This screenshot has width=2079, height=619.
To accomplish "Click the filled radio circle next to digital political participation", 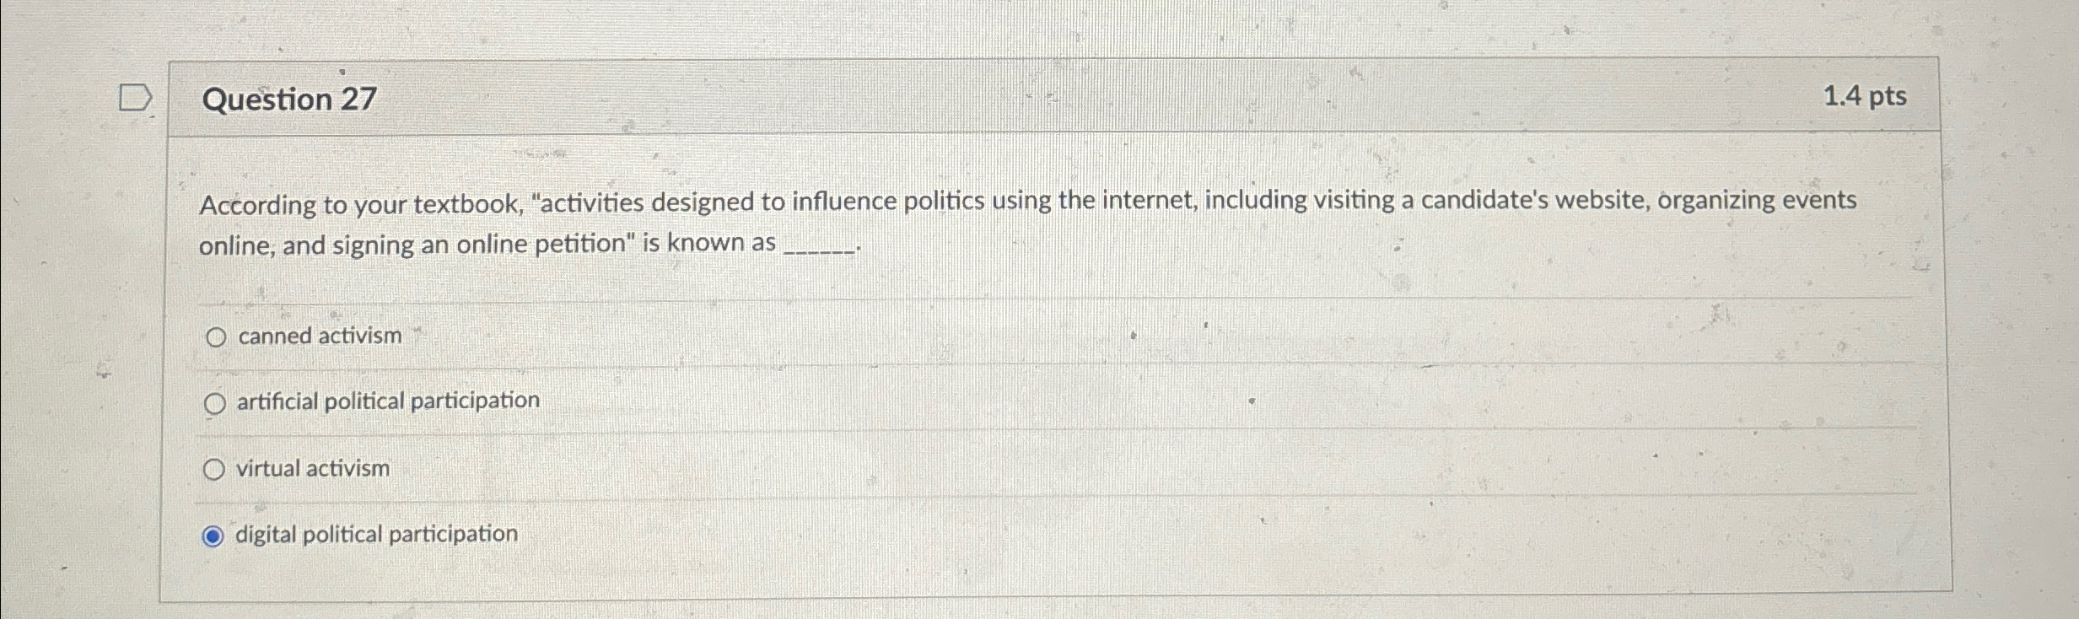I will pos(214,533).
